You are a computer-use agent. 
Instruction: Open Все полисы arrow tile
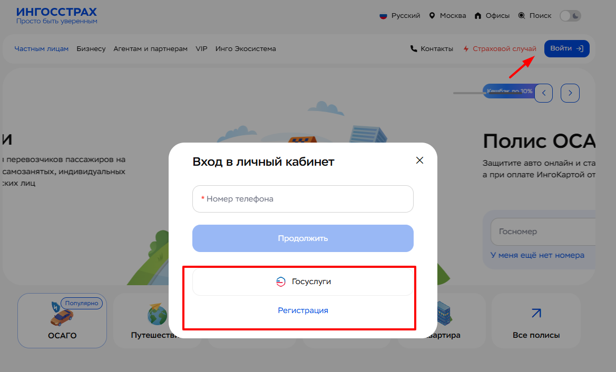[x=536, y=321]
